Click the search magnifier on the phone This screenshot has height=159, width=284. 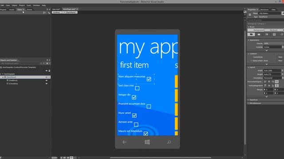169,142
